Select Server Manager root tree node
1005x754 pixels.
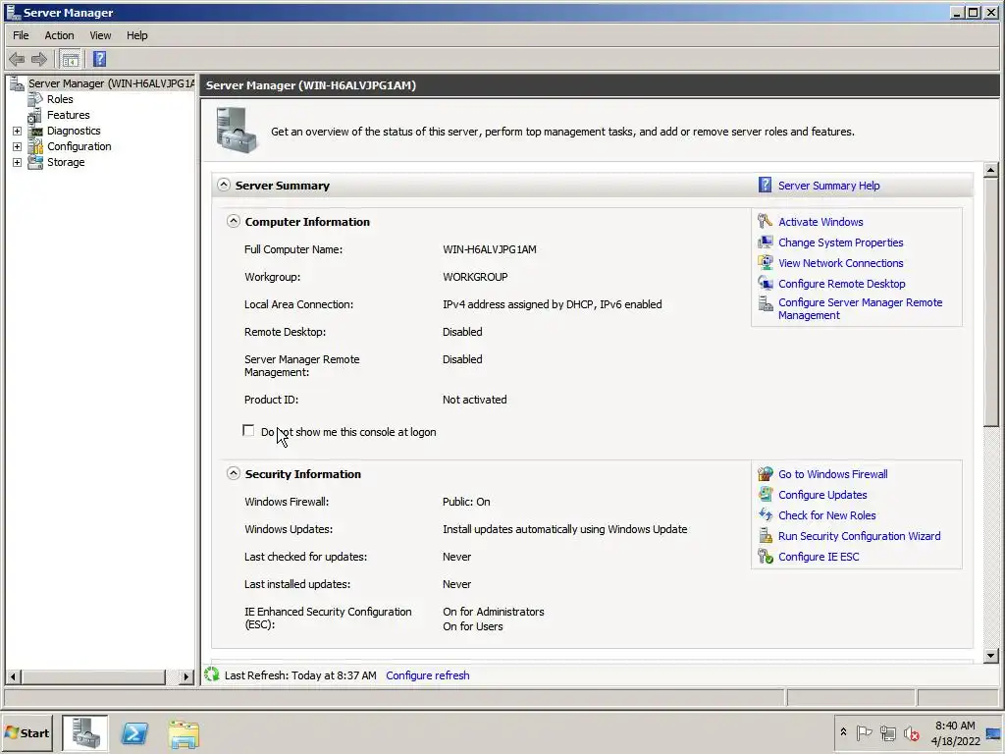pos(111,83)
